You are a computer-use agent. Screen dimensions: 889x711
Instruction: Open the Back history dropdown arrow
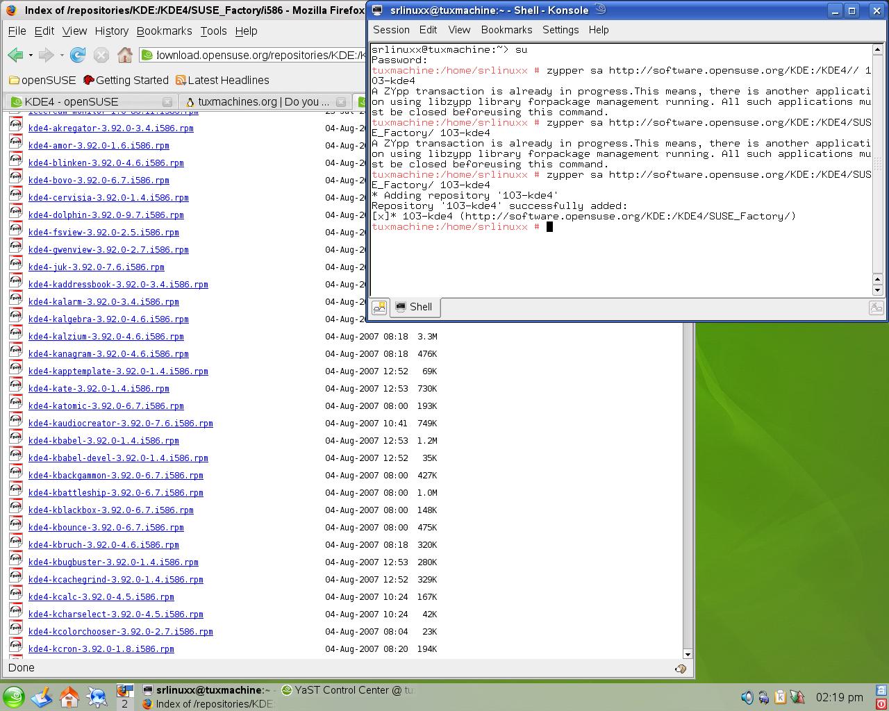[x=31, y=55]
